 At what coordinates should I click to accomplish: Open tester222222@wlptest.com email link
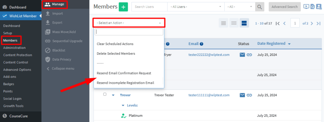[x=209, y=55]
